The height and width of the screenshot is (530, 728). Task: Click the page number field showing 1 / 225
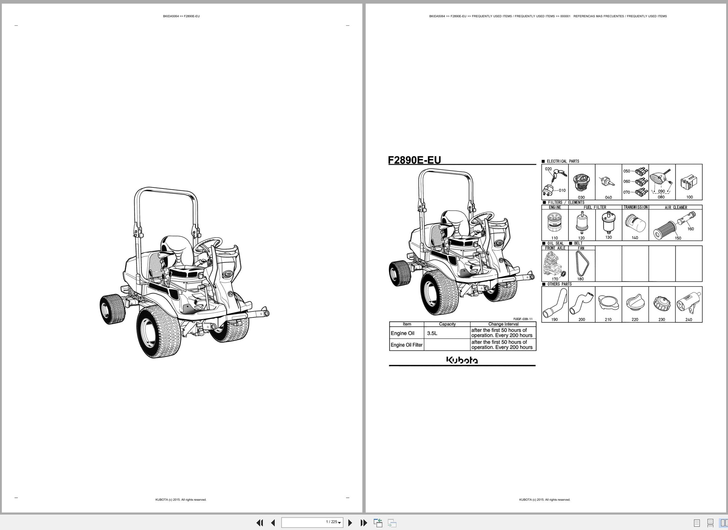(312, 522)
